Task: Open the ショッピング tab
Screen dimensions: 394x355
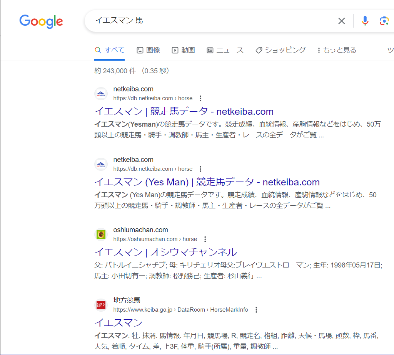Action: pos(280,50)
